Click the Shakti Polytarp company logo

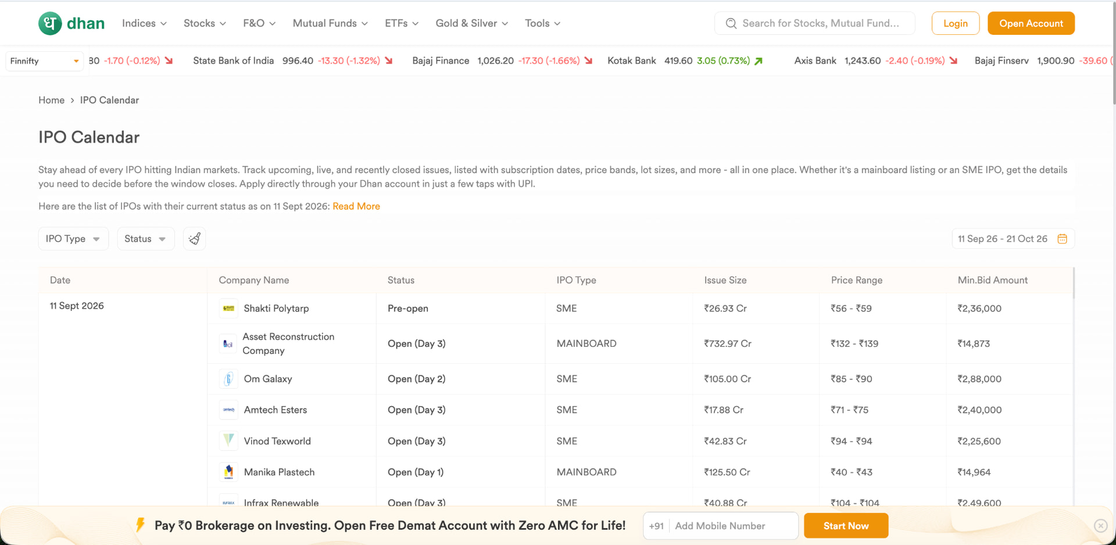pos(228,309)
